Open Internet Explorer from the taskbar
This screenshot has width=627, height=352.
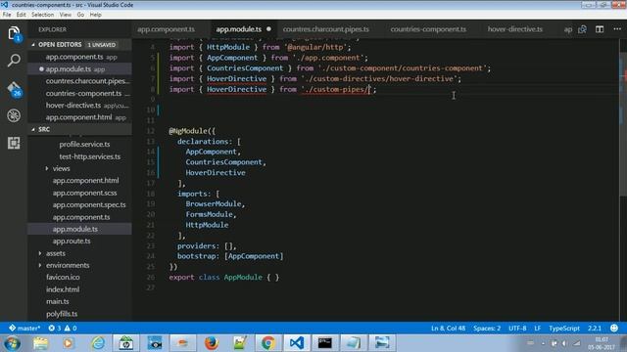(x=98, y=343)
